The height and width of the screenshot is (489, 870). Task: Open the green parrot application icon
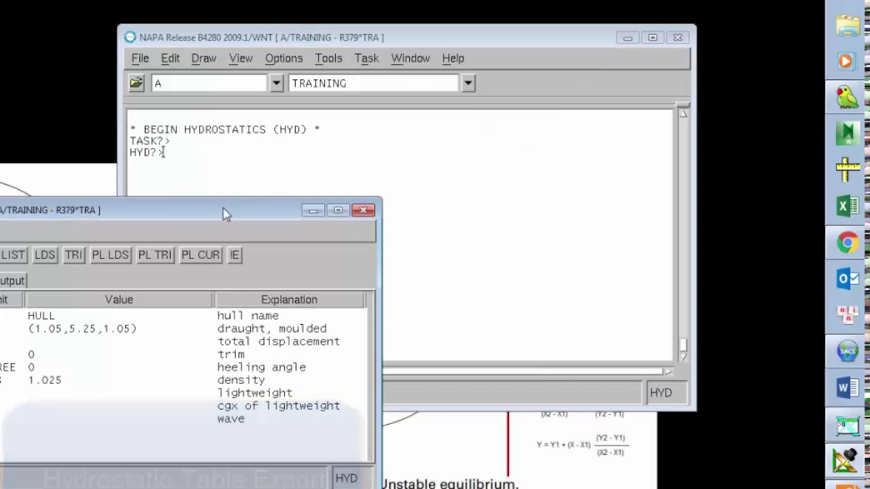848,97
